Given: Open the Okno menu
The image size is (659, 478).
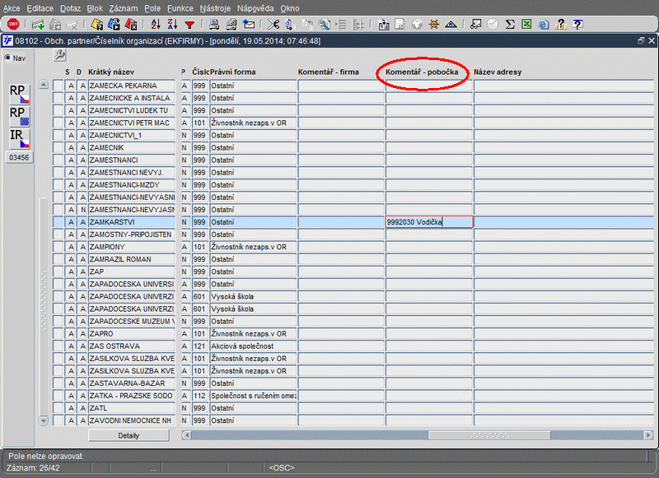Looking at the screenshot, I should 290,8.
